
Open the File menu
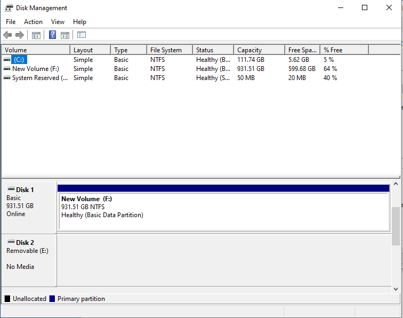coord(11,22)
